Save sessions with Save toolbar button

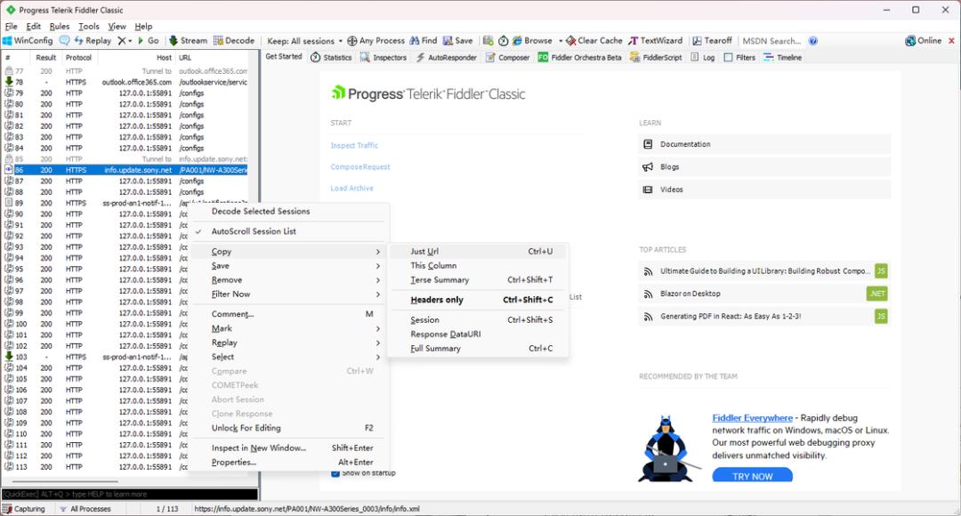[458, 40]
